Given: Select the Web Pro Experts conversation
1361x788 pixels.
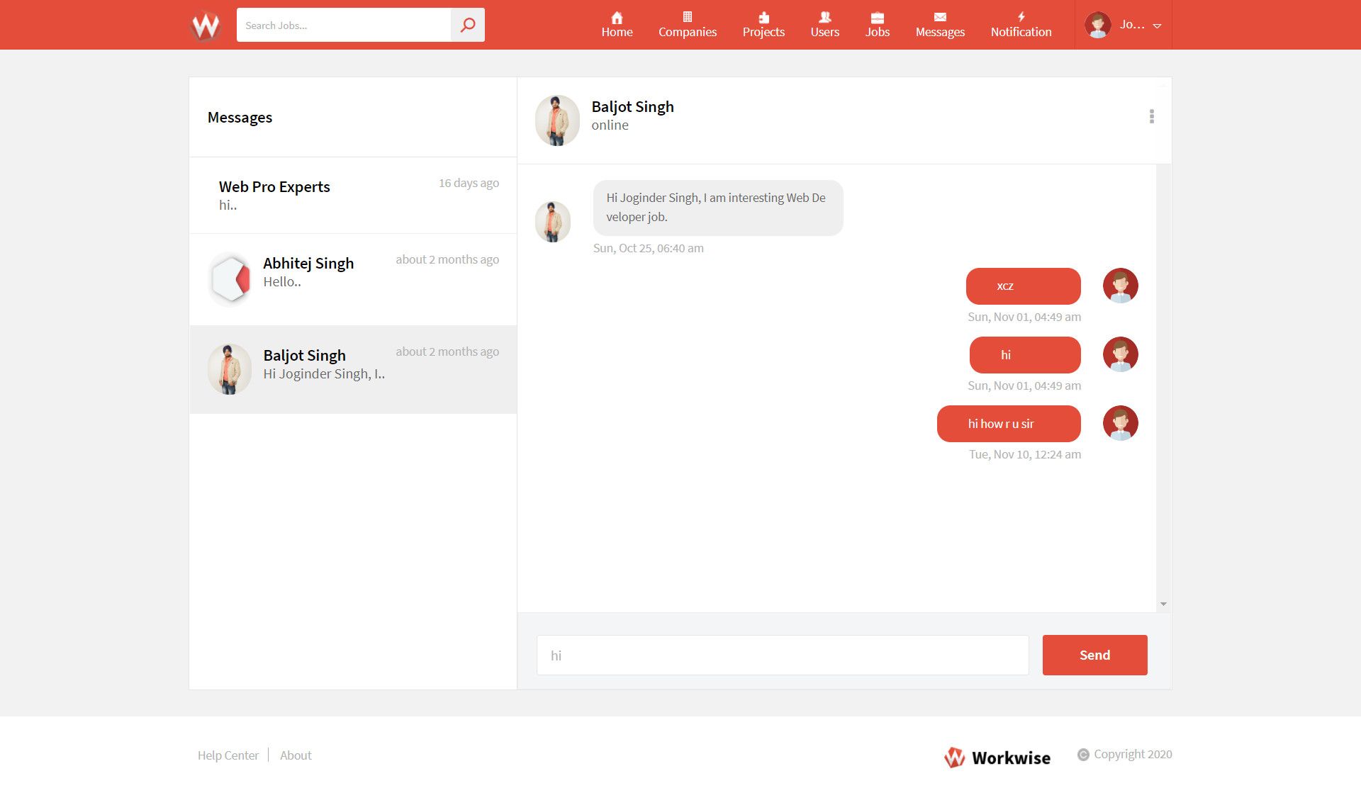Looking at the screenshot, I should pyautogui.click(x=352, y=195).
